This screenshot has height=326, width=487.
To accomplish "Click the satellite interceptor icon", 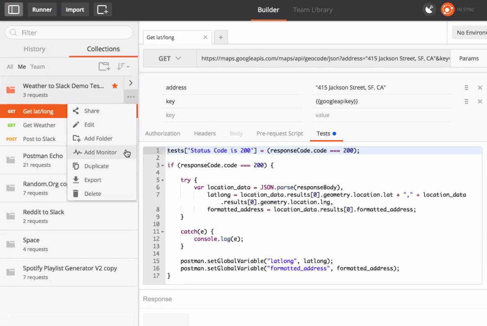I will coord(430,9).
